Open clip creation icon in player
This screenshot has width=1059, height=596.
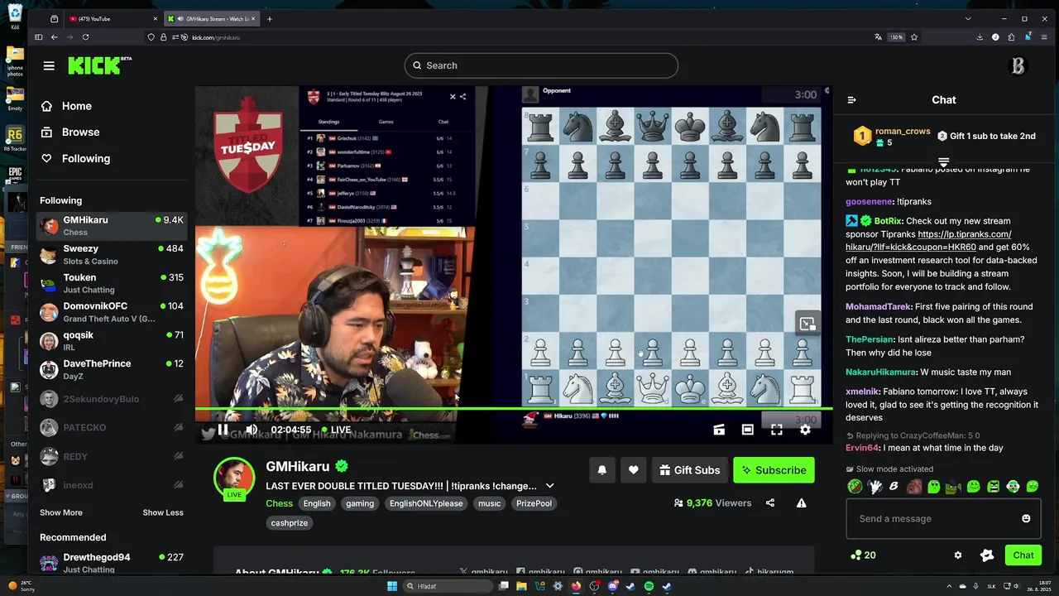pyautogui.click(x=719, y=430)
